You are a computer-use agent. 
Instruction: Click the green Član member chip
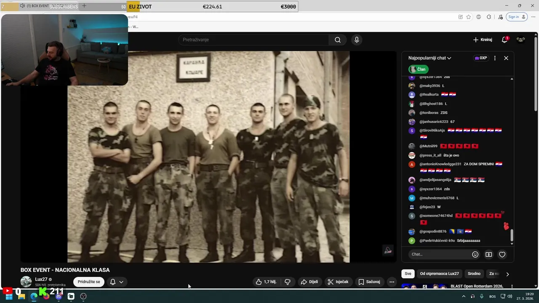418,69
